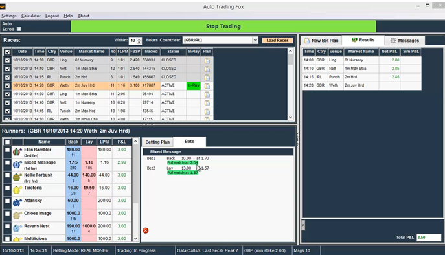Open plan icon for 14:40 Nott race
The width and height of the screenshot is (445, 255).
tap(207, 103)
